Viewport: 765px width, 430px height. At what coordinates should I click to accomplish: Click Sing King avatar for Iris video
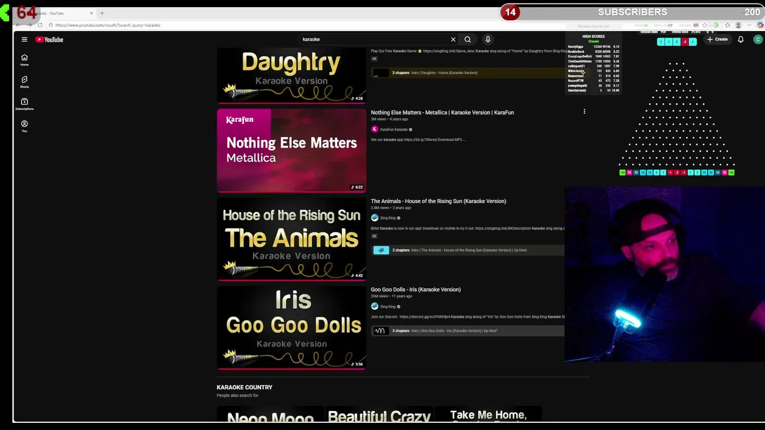[x=375, y=307]
